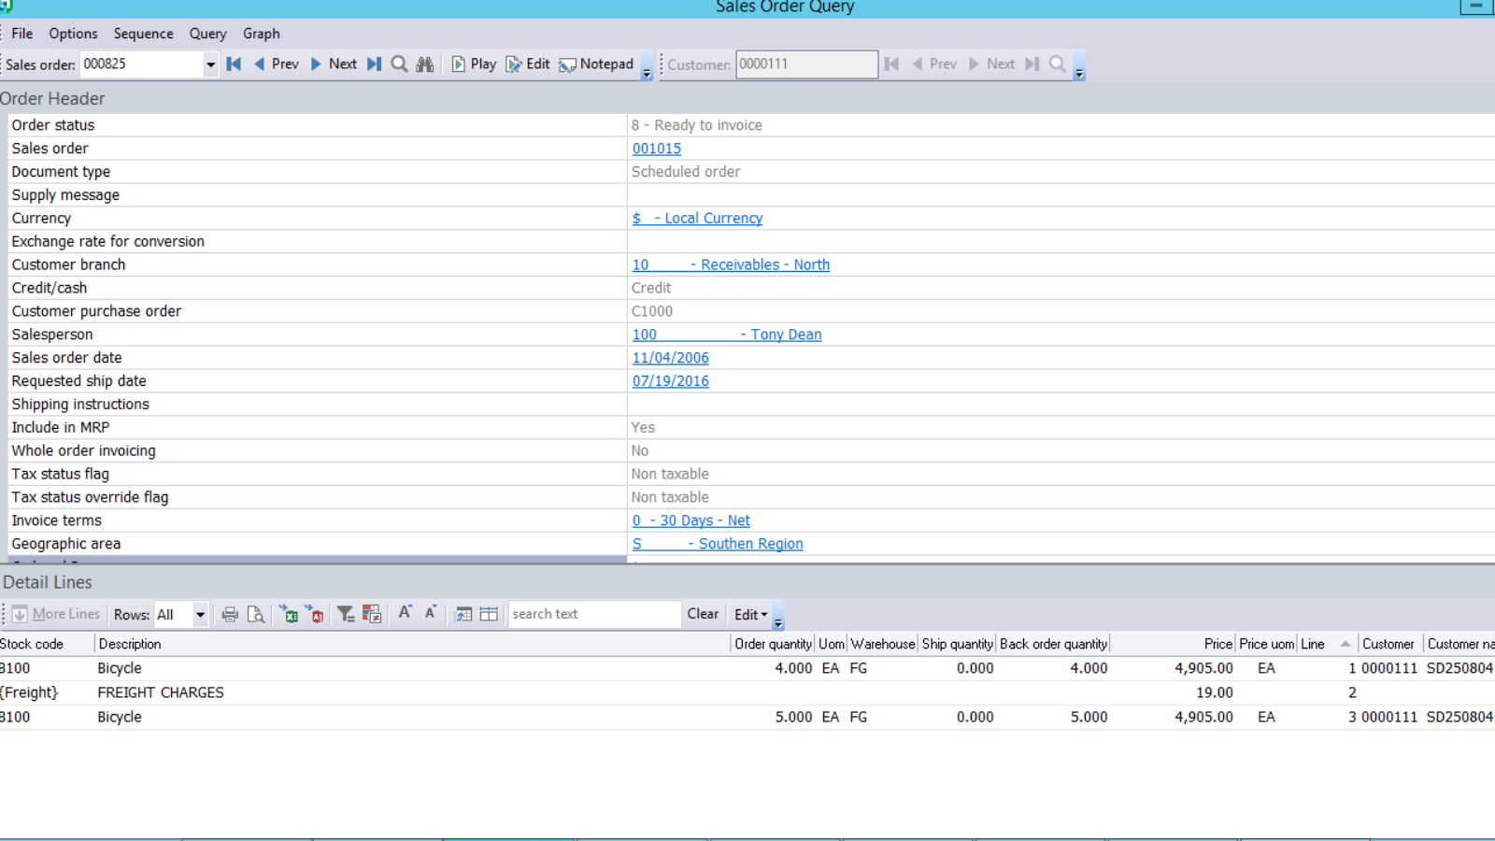Open the Edit dropdown in Detail Lines
1495x841 pixels.
[753, 614]
